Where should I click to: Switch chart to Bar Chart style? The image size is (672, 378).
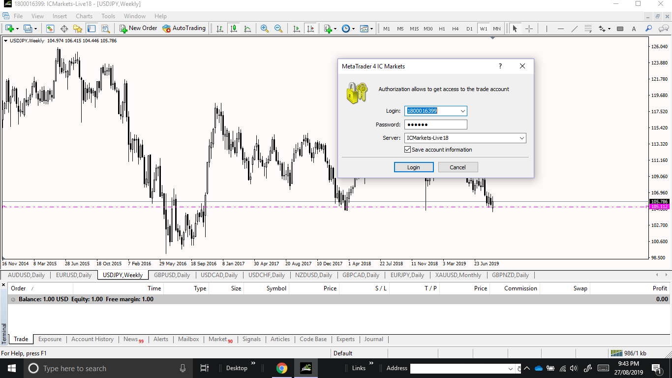click(x=220, y=29)
